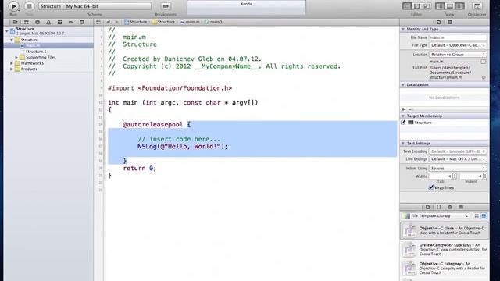Show the Code Snippet library
The width and height of the screenshot is (500, 281).
click(x=439, y=207)
